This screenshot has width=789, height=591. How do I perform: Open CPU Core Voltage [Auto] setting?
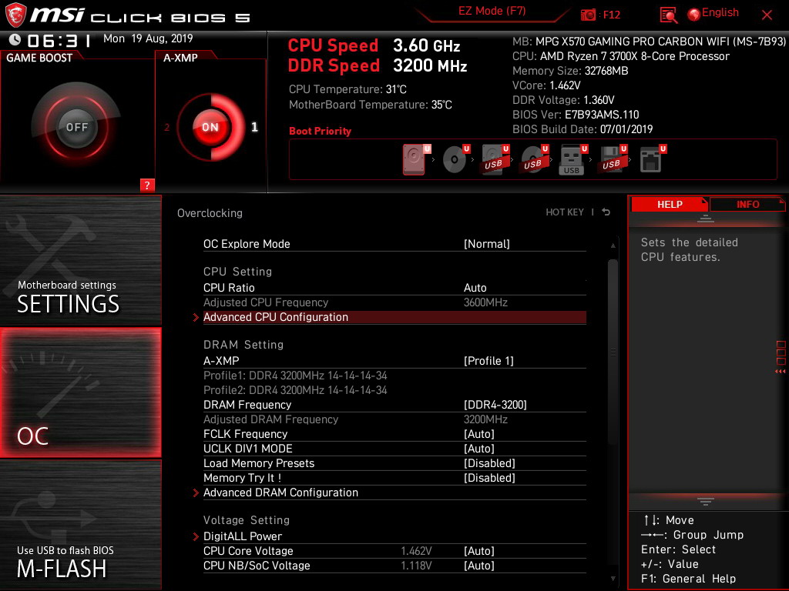coord(394,551)
